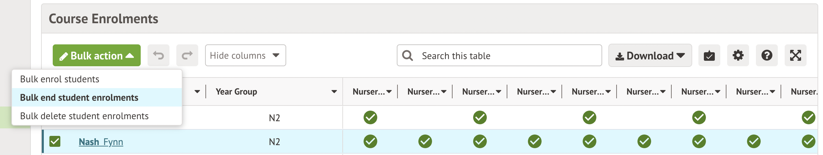Uncheck the Nash Fynn row checkbox

(x=55, y=141)
